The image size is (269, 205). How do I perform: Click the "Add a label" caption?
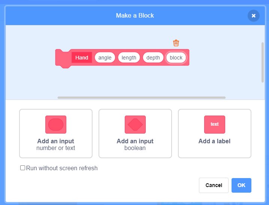click(215, 141)
